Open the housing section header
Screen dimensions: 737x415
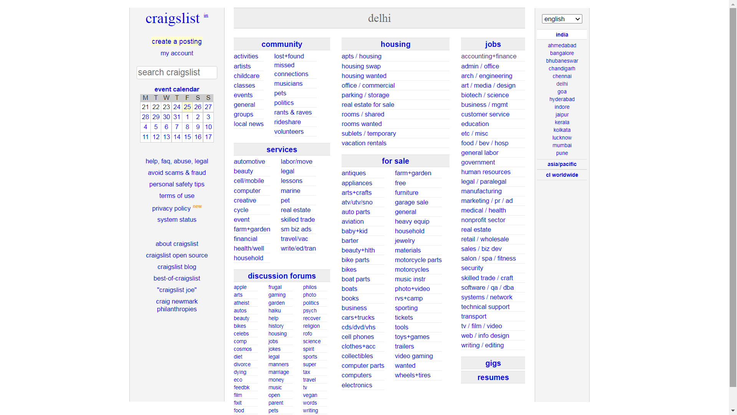(395, 44)
